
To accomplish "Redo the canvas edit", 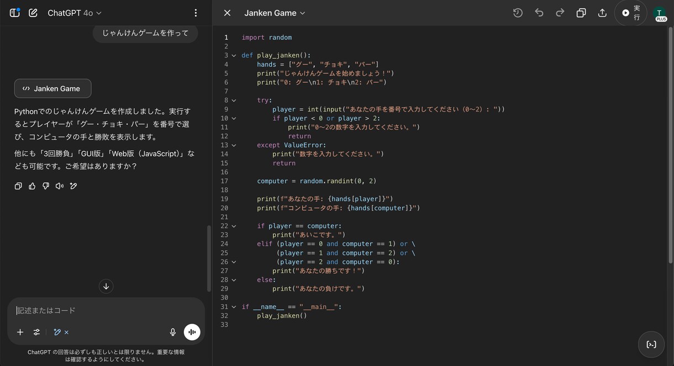I will (560, 13).
